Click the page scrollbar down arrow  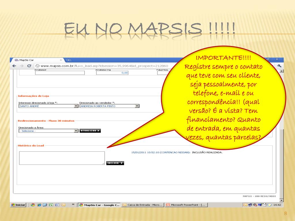click(x=281, y=200)
